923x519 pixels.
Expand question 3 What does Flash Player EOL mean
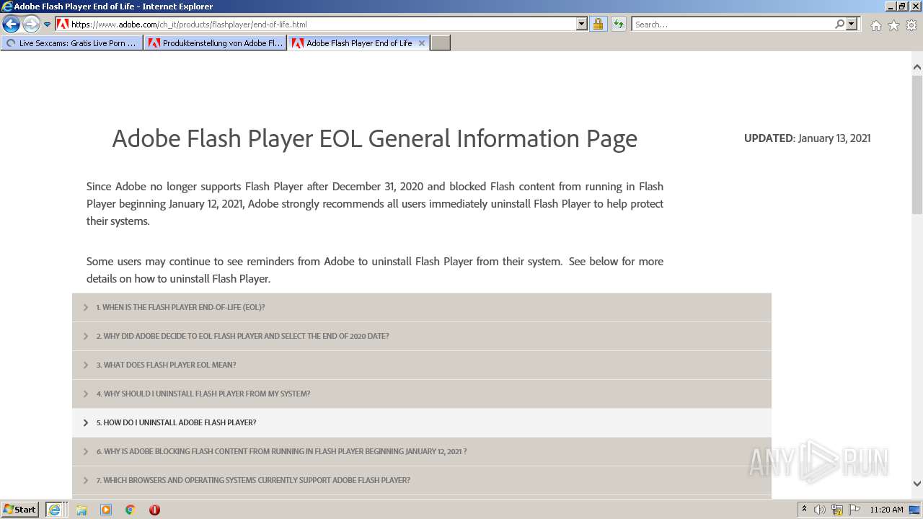click(422, 365)
